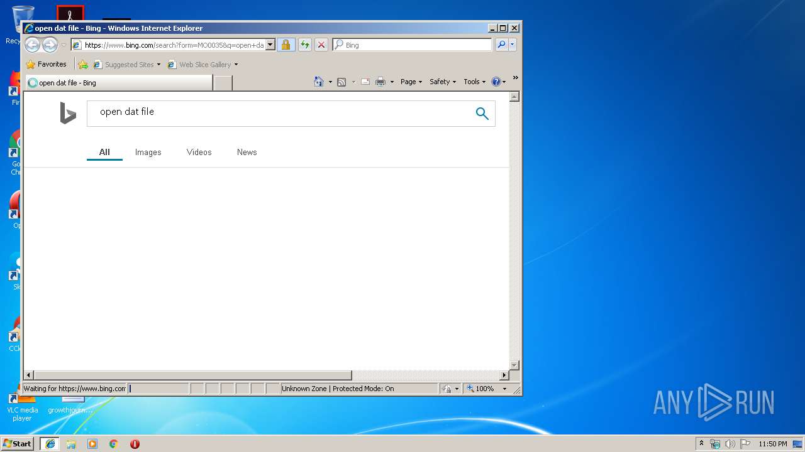This screenshot has height=452, width=805.
Task: Click the 100% zoom level button
Action: point(480,389)
